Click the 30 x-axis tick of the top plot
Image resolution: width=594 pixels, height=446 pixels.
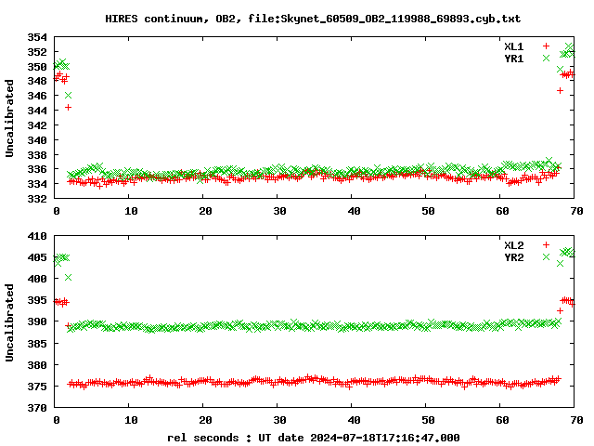(279, 211)
